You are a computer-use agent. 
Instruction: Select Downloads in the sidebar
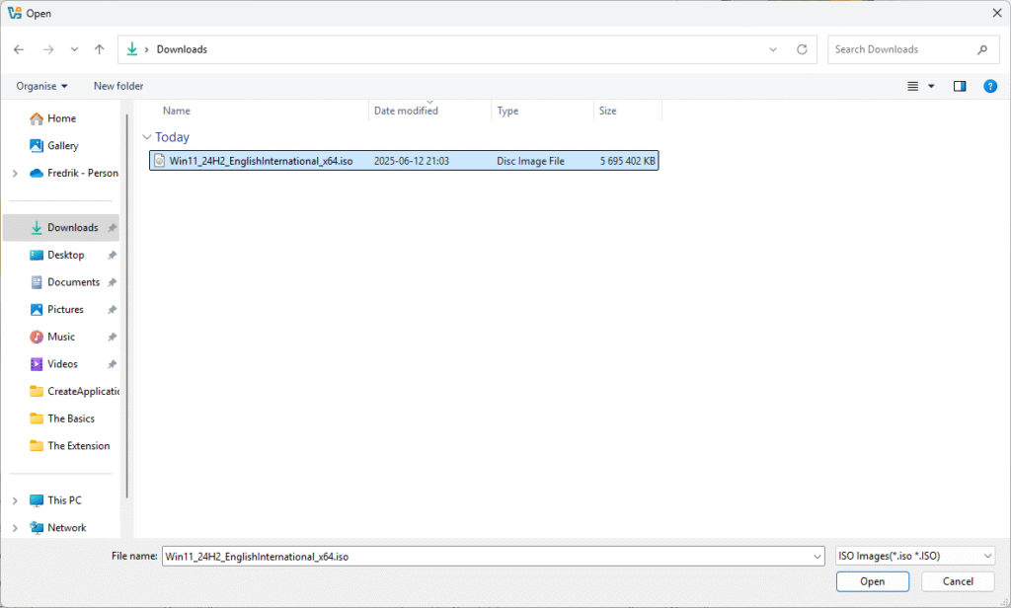[61, 228]
